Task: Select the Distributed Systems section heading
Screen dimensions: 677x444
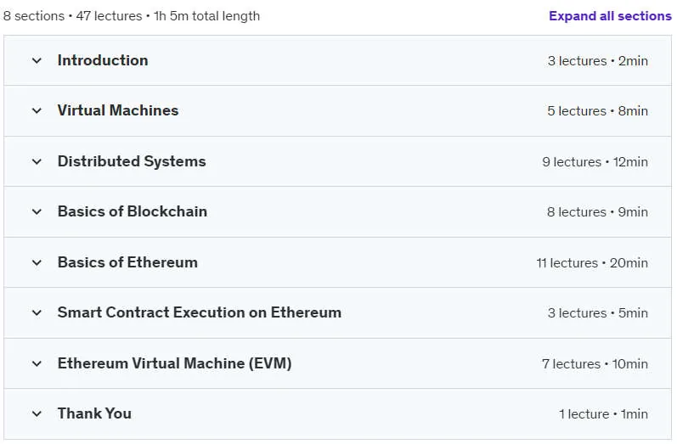Action: click(x=132, y=161)
